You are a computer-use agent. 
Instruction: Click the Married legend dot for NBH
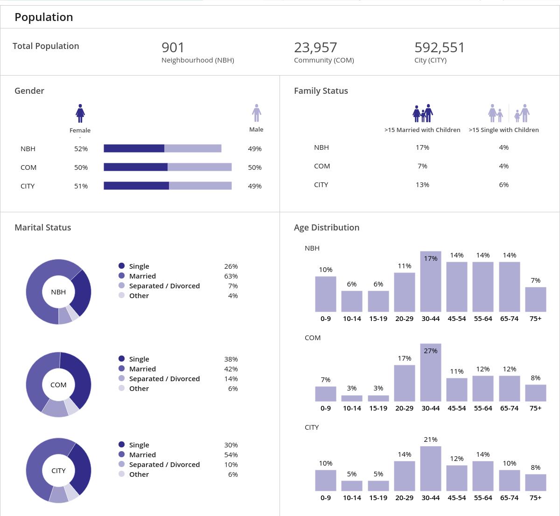(x=121, y=276)
